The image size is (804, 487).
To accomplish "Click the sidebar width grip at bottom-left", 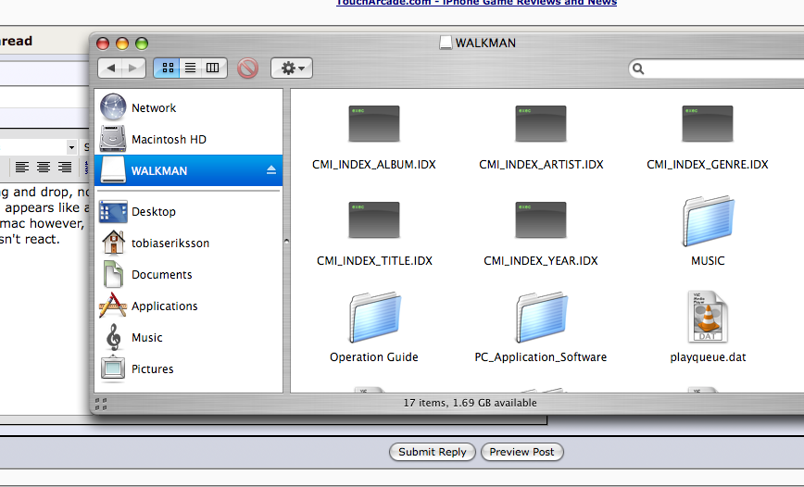I will pos(101,404).
